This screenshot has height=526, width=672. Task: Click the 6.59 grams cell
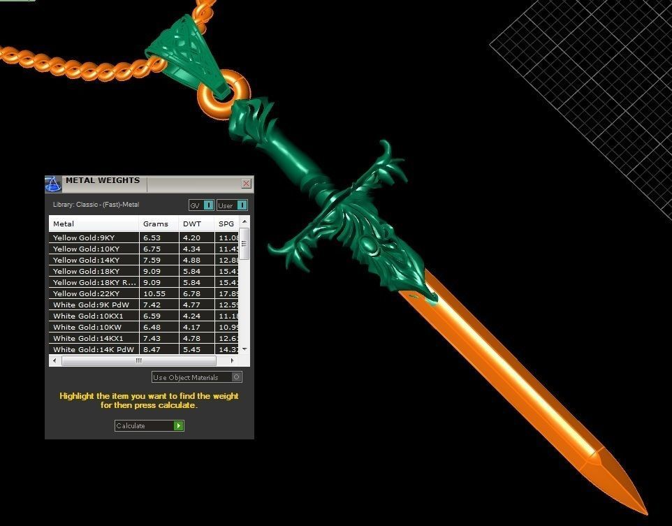point(159,316)
